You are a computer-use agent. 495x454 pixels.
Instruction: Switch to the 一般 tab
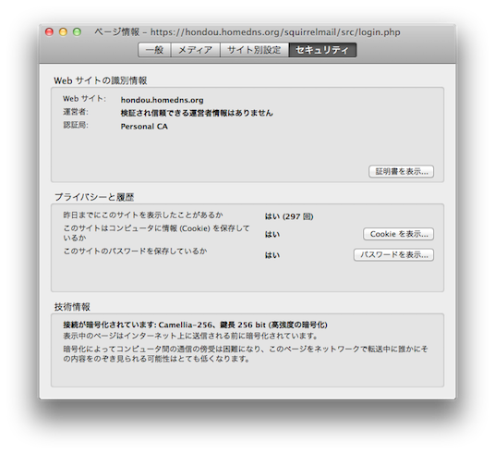point(154,50)
